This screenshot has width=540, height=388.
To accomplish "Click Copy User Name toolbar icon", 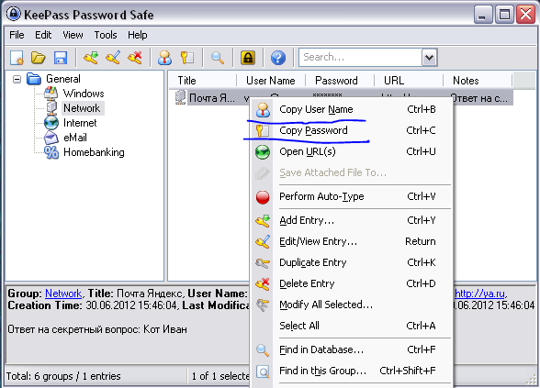I will (x=165, y=58).
